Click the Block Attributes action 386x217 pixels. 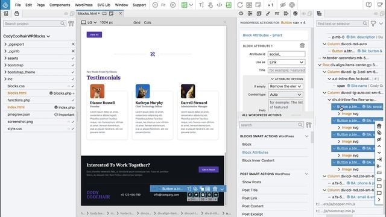(x=255, y=153)
